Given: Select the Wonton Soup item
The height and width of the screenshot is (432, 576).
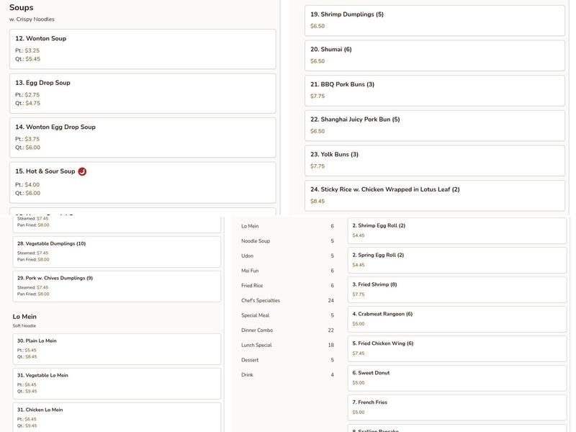Looking at the screenshot, I should tap(142, 48).
